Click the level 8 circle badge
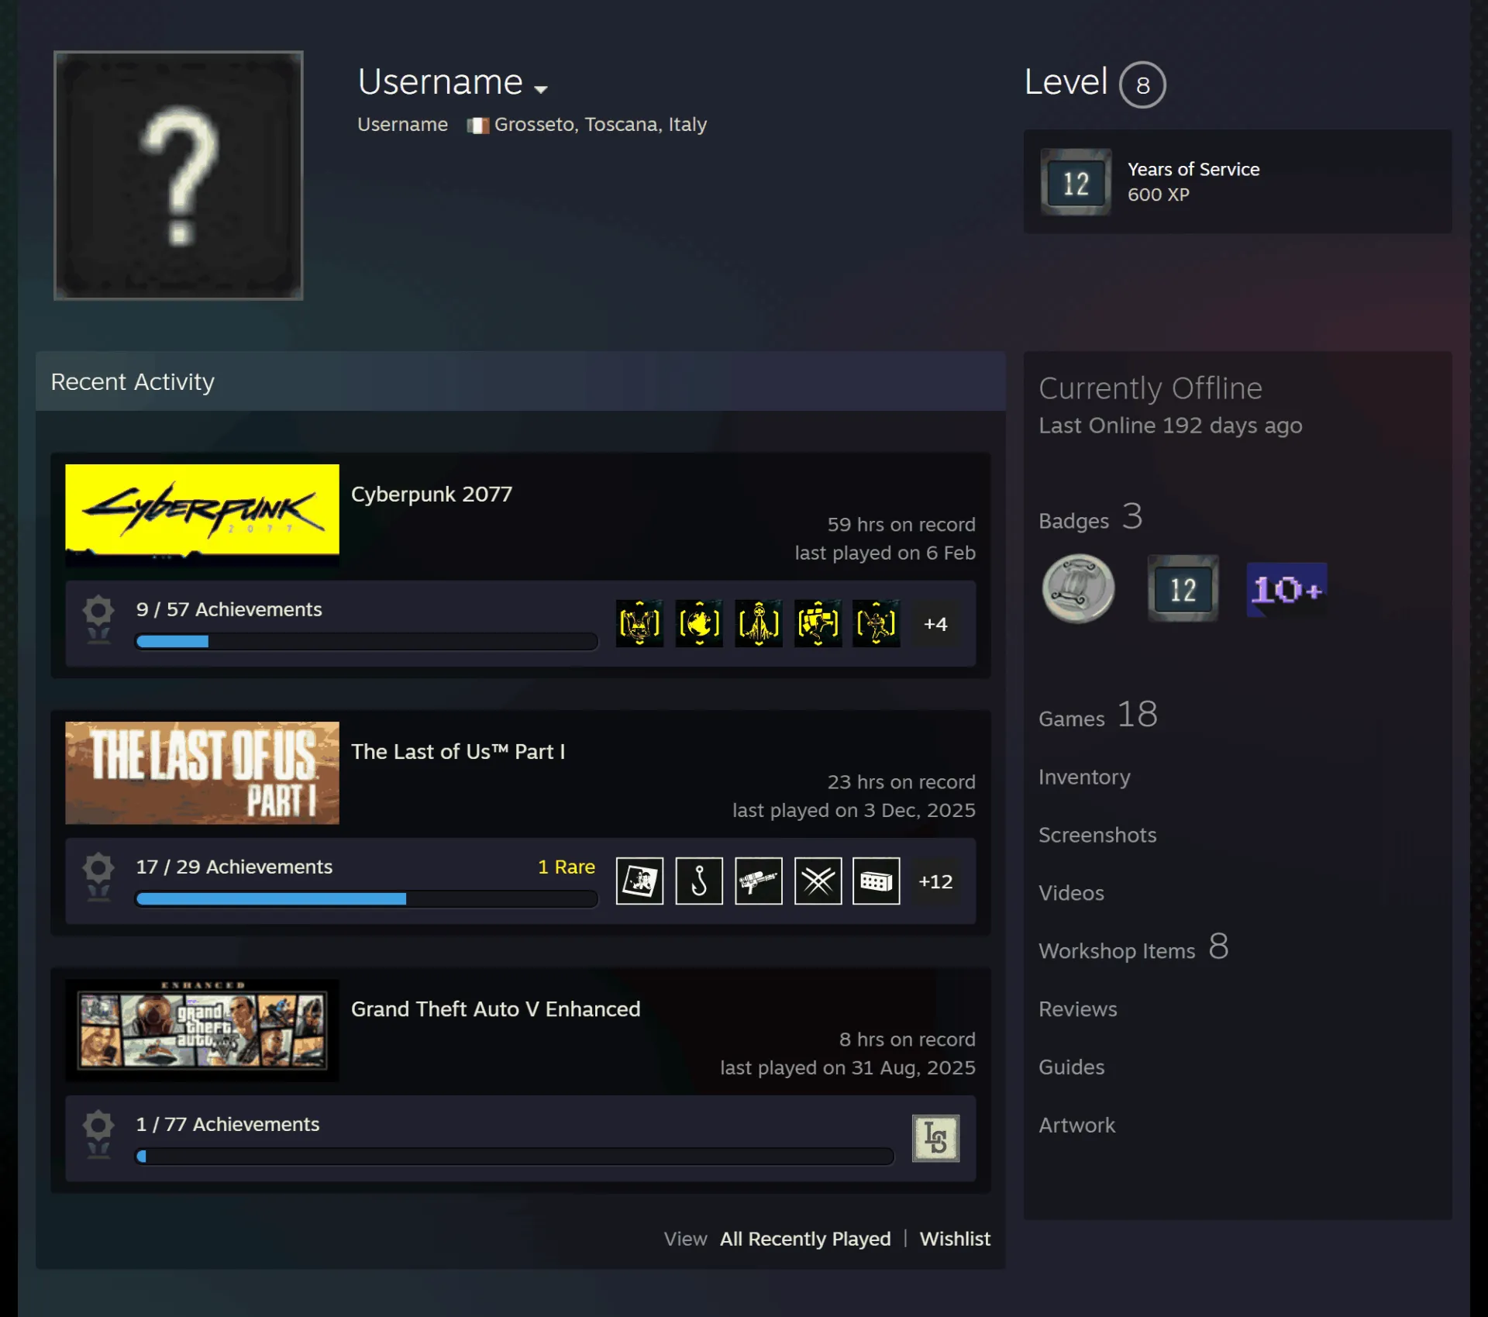The image size is (1488, 1317). 1142,84
